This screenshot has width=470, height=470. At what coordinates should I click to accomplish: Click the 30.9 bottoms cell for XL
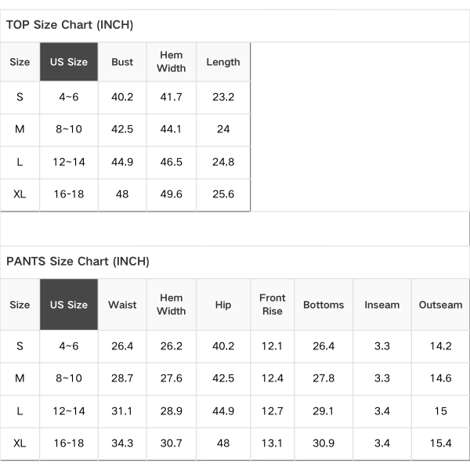tap(324, 443)
